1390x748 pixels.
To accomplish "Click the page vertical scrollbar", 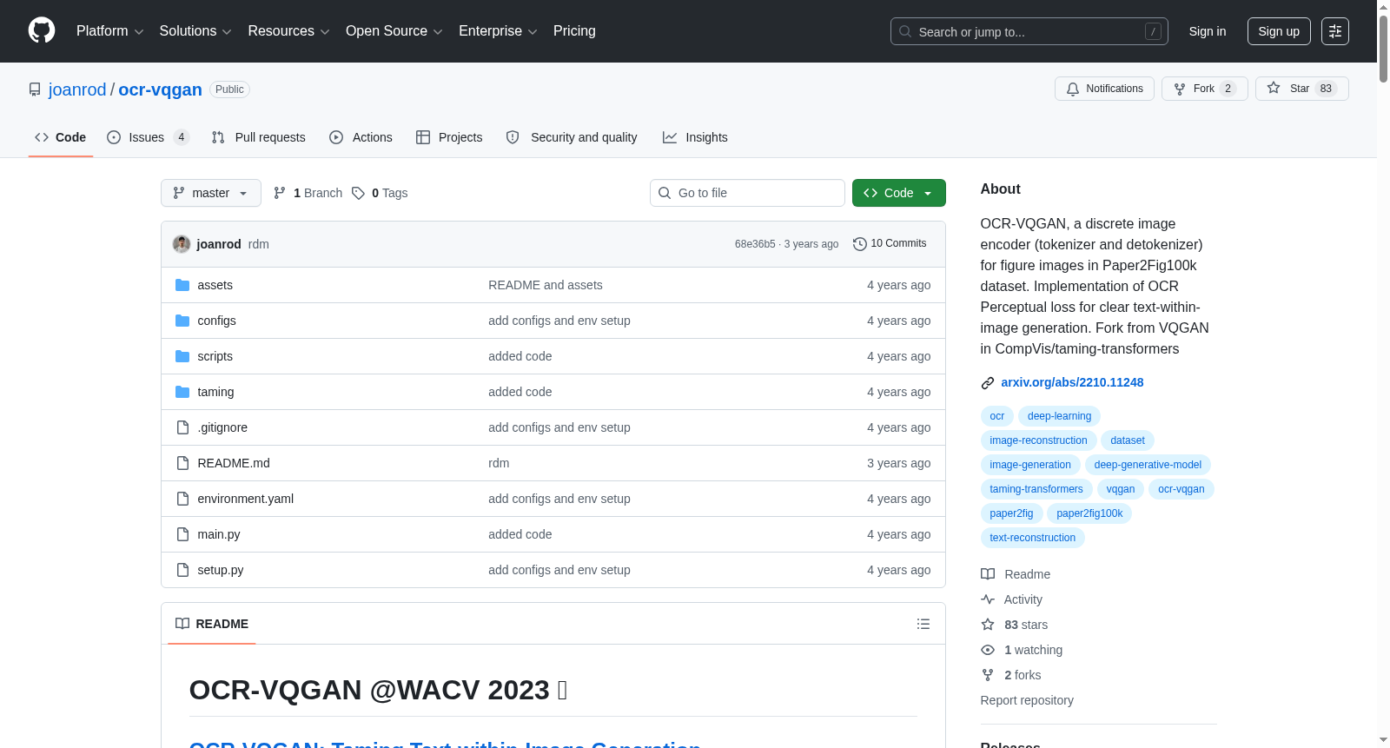I will (1383, 374).
